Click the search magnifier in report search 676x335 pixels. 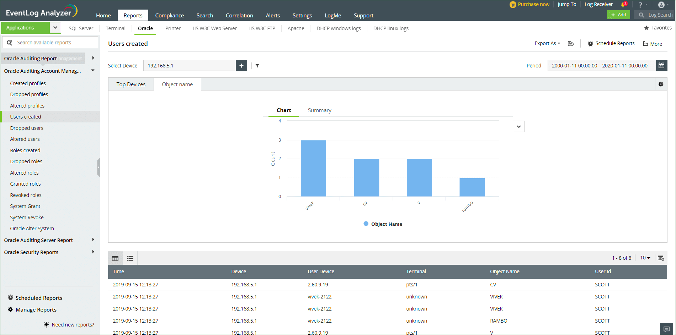[x=10, y=43]
